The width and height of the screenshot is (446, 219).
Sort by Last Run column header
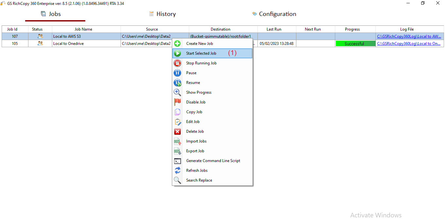pos(277,29)
